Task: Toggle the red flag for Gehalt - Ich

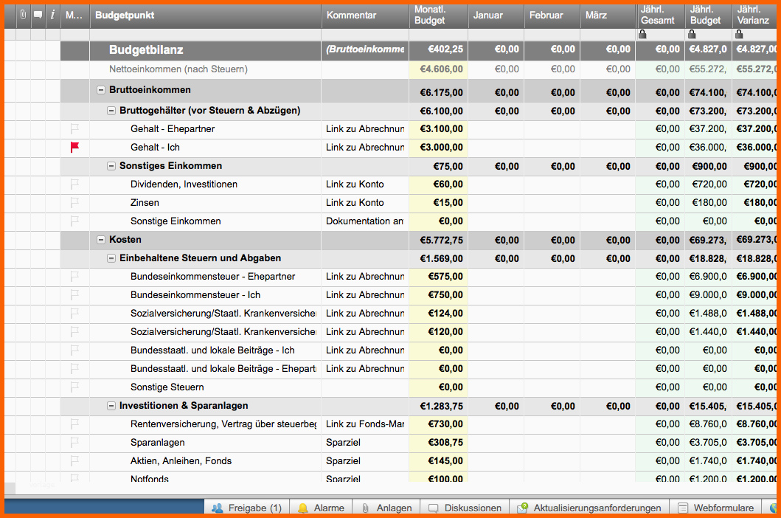Action: (x=74, y=148)
